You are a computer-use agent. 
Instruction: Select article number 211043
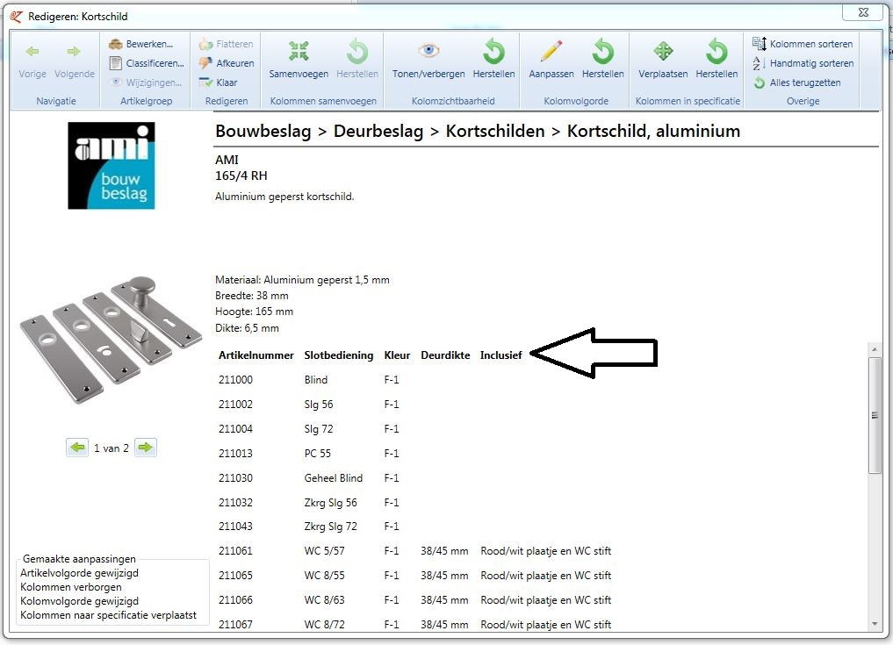pyautogui.click(x=236, y=526)
